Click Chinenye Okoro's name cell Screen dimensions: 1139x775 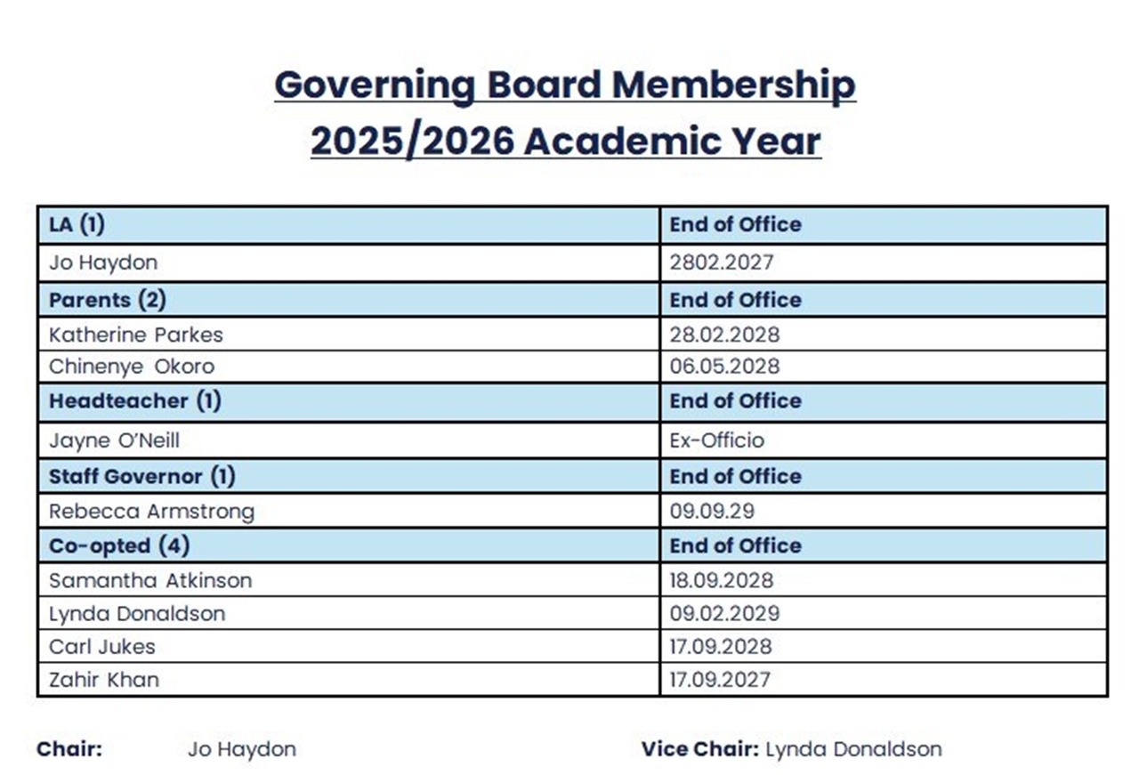pos(132,367)
